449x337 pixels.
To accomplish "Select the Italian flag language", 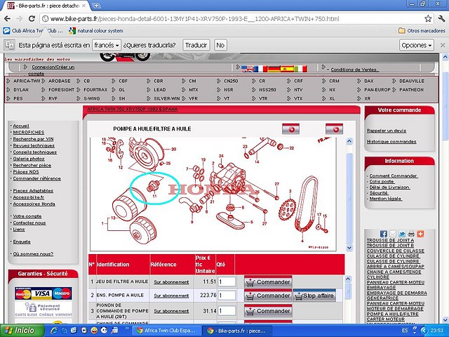I will [x=300, y=69].
